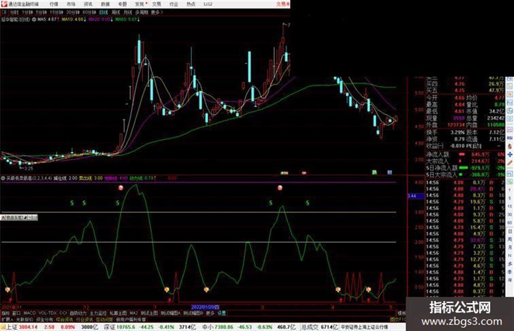The width and height of the screenshot is (514, 331).
Task: Open the 关联报价 panel tab
Action: tap(25, 319)
